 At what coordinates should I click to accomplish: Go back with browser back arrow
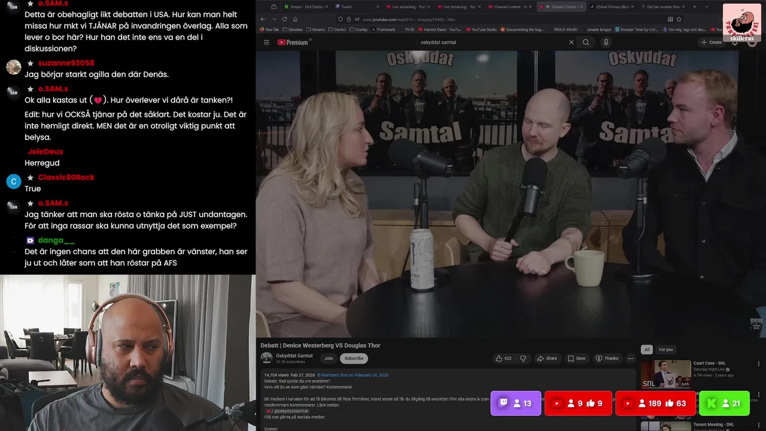click(x=262, y=19)
